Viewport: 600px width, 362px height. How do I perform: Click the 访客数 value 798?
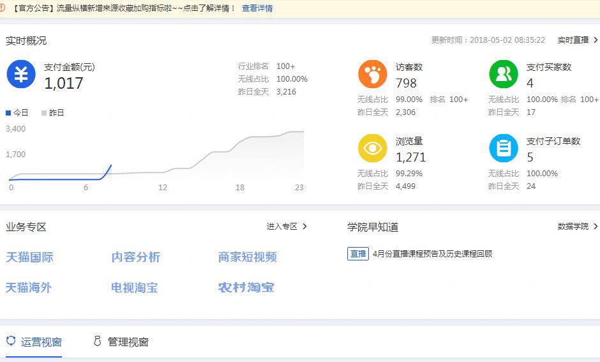tap(406, 83)
